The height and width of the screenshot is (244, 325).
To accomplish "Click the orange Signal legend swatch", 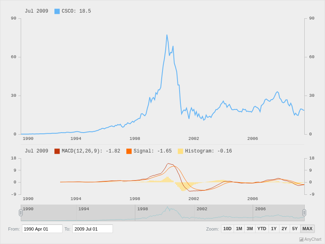I will tap(129, 151).
